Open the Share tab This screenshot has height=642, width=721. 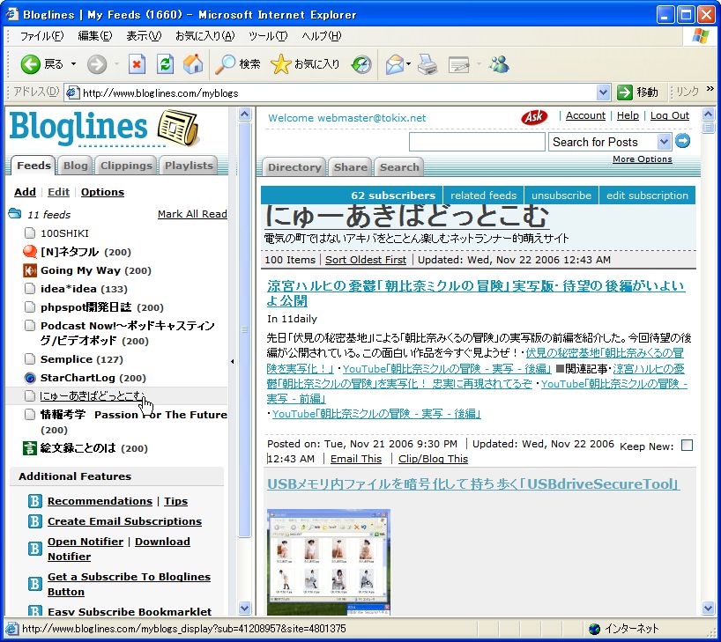click(x=351, y=167)
